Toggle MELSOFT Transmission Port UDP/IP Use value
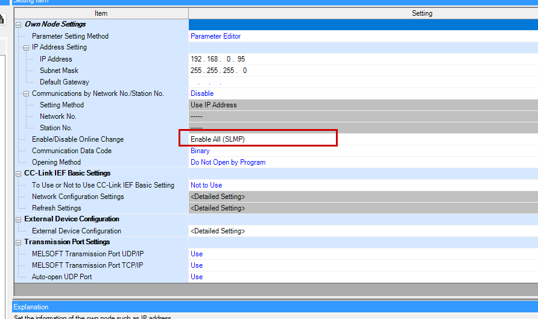Viewport: 538px width, 319px height. 197,254
